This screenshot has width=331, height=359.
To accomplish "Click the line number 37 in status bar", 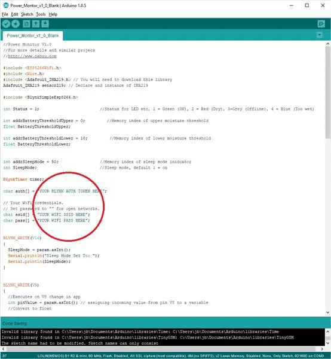I will (x=4, y=356).
